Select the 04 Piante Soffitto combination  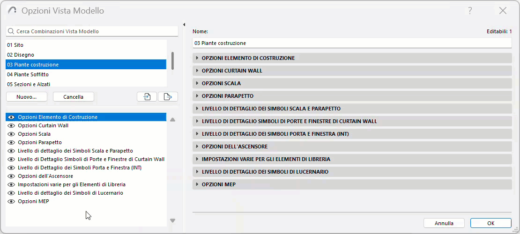[x=86, y=74]
